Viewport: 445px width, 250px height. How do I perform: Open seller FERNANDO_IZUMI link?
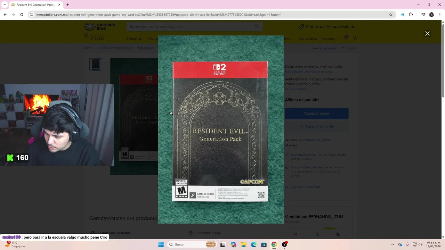pos(317,140)
